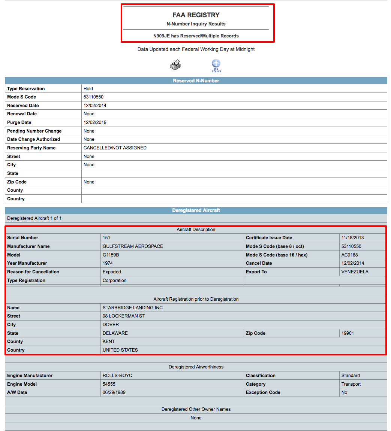
Task: Click Type Registration value 'Corporation'
Action: (114, 280)
